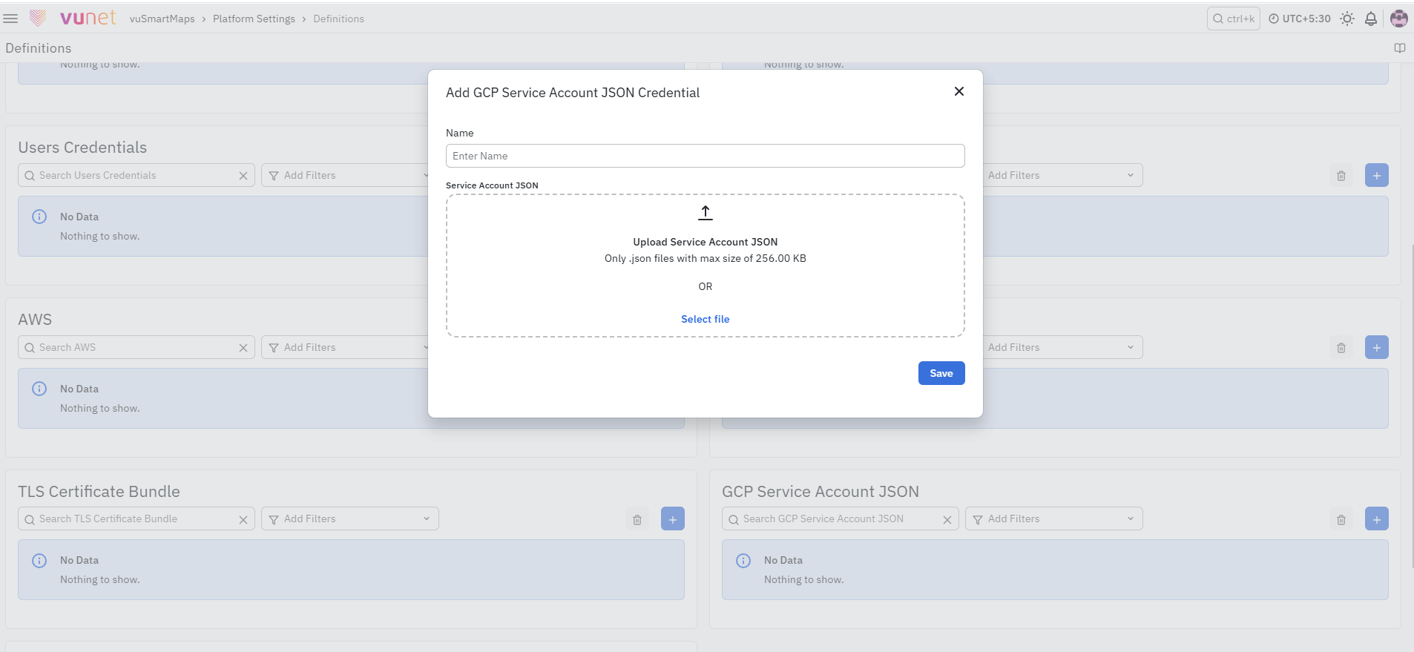Viewport: 1414px width, 652px height.
Task: Navigate to Platform Settings breadcrumb
Action: (x=254, y=19)
